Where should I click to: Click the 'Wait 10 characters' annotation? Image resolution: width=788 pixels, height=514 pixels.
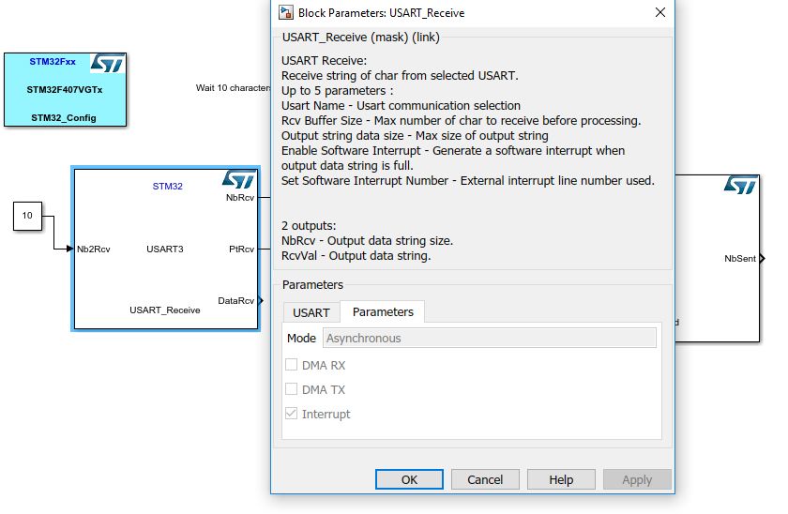coord(234,87)
